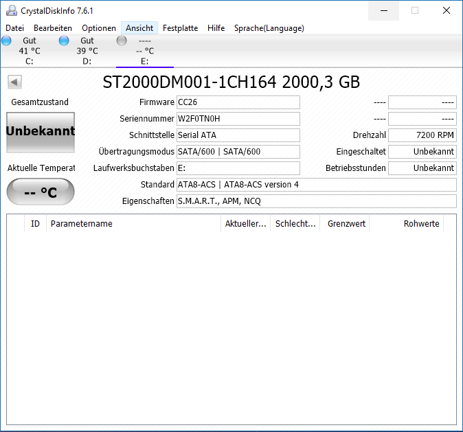Select the E: drive gray status orb
463x432 pixels.
pyautogui.click(x=122, y=41)
